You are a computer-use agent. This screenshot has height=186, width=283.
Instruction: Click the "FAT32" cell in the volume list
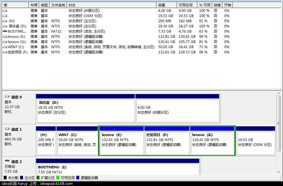pos(56,31)
